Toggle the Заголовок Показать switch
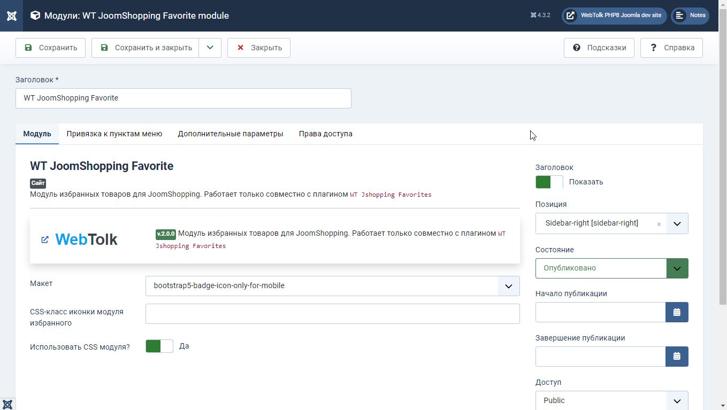 (549, 182)
